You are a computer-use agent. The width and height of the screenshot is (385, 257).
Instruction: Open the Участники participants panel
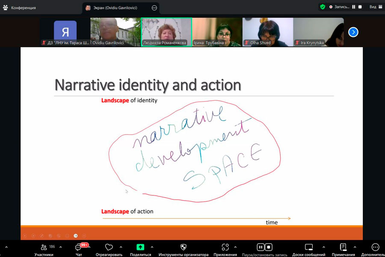point(44,248)
